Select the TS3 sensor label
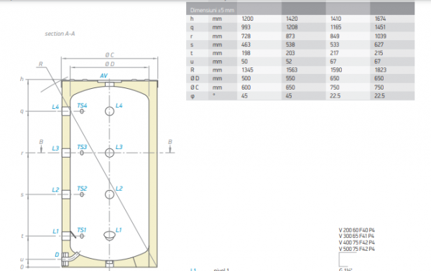The height and width of the screenshot is (271, 431). coord(82,147)
